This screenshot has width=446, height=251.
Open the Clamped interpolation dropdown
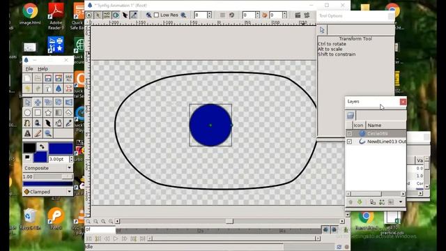(x=48, y=192)
